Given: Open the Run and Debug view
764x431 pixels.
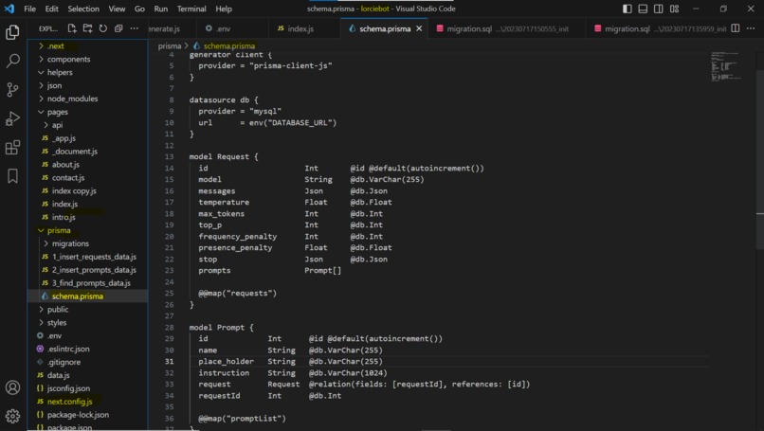Looking at the screenshot, I should (12, 118).
